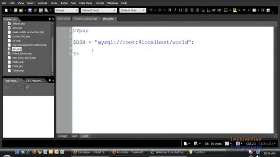Click the Open File folder icon
Image resolution: width=280 pixels, height=157 pixels.
point(21,10)
